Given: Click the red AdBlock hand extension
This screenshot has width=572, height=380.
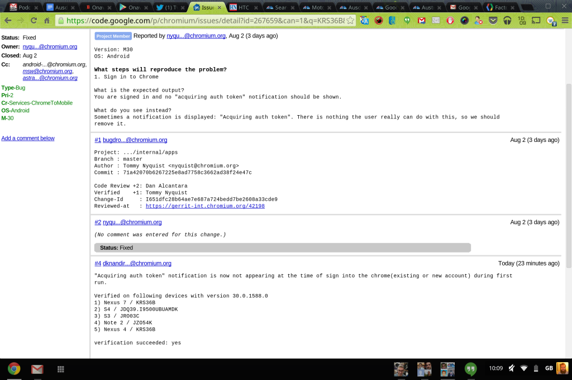Looking at the screenshot, I should (x=450, y=21).
